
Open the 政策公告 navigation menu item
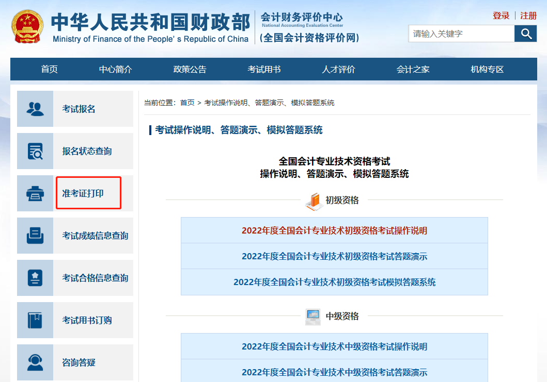point(190,70)
